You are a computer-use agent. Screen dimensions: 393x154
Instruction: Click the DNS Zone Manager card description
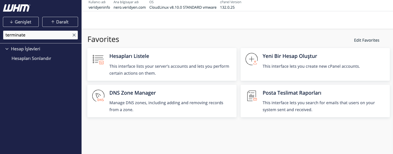(166, 106)
